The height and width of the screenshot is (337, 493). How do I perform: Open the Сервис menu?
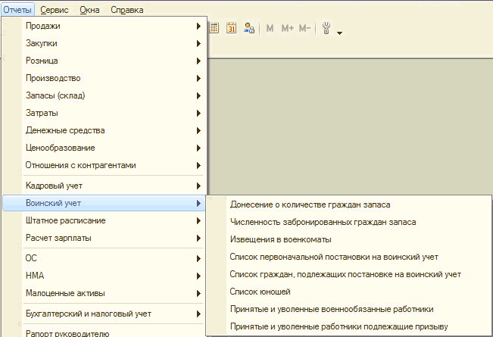coord(54,10)
